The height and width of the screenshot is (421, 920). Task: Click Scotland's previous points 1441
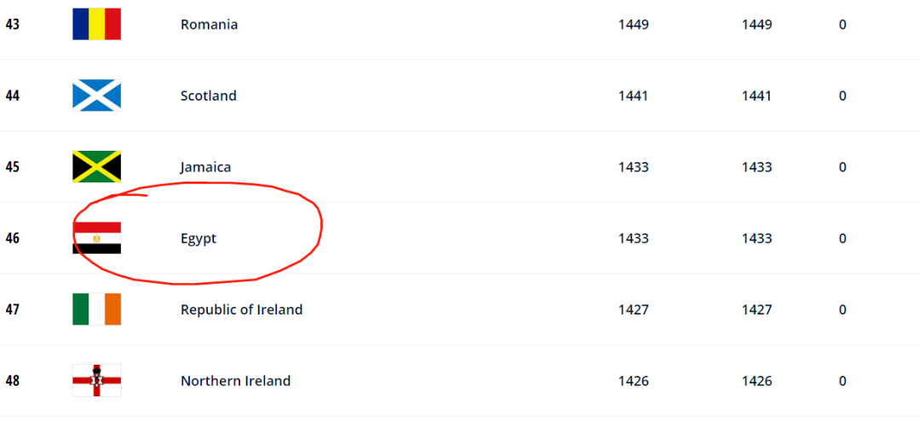[x=756, y=95]
